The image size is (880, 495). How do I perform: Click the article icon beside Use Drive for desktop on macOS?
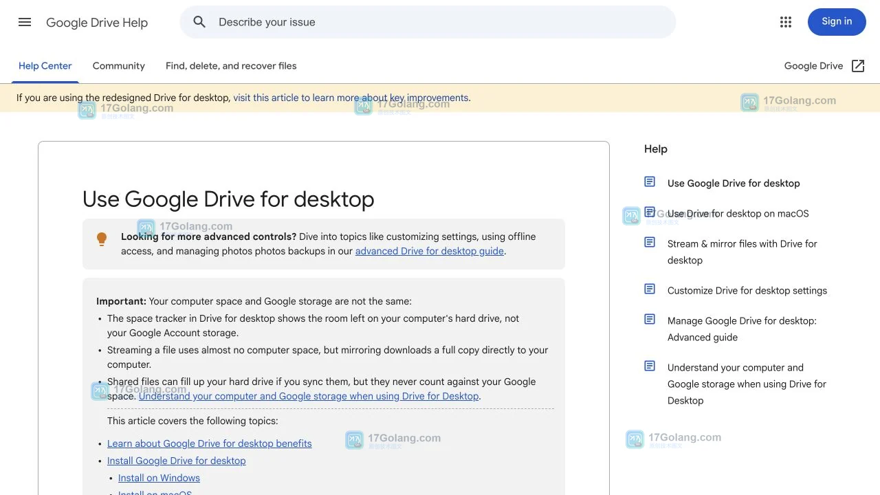pos(650,212)
